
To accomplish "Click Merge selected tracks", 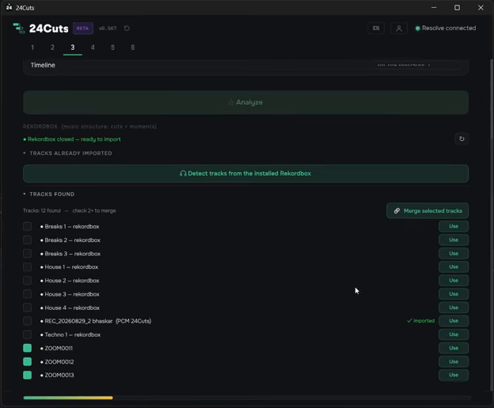I will pyautogui.click(x=427, y=211).
